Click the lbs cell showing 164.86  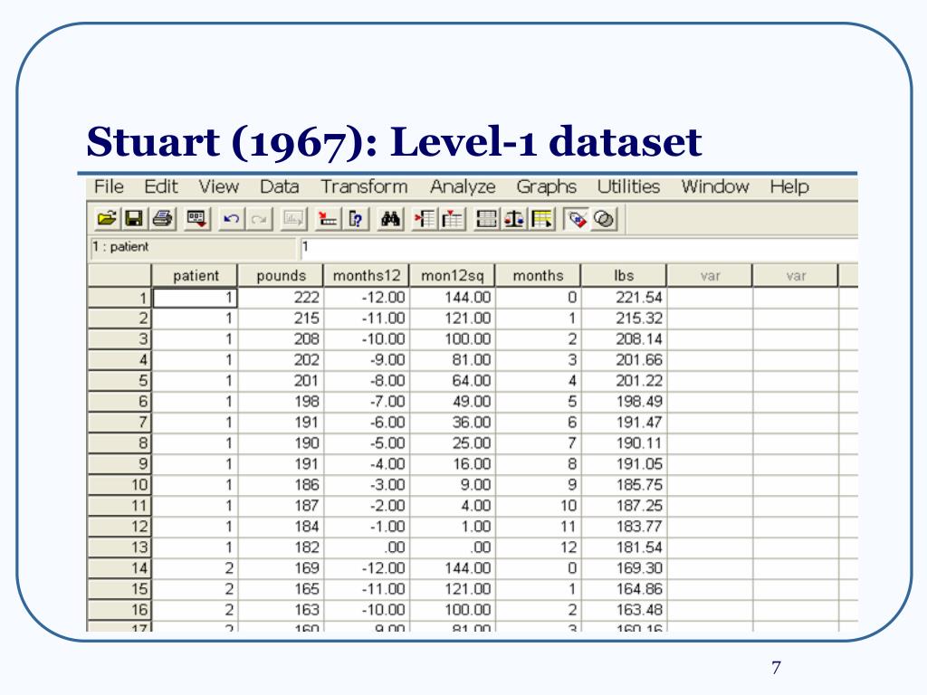pyautogui.click(x=624, y=589)
